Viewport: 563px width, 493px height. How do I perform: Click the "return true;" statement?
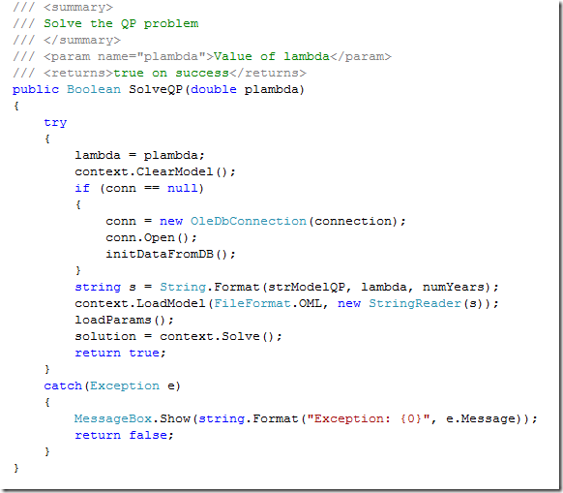coord(120,354)
